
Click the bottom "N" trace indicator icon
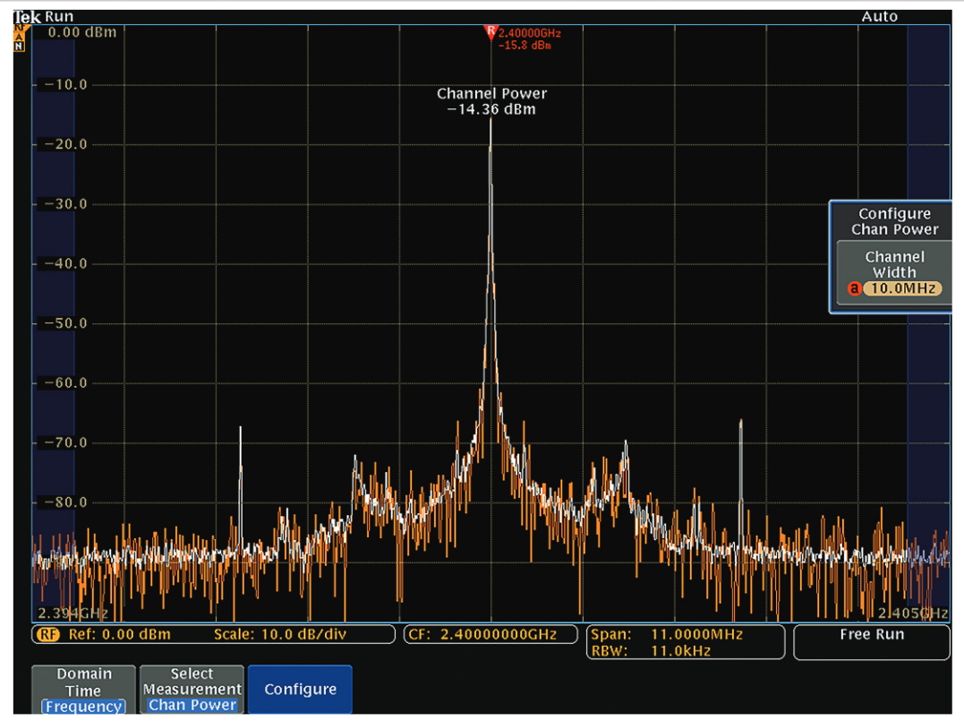pyautogui.click(x=20, y=47)
